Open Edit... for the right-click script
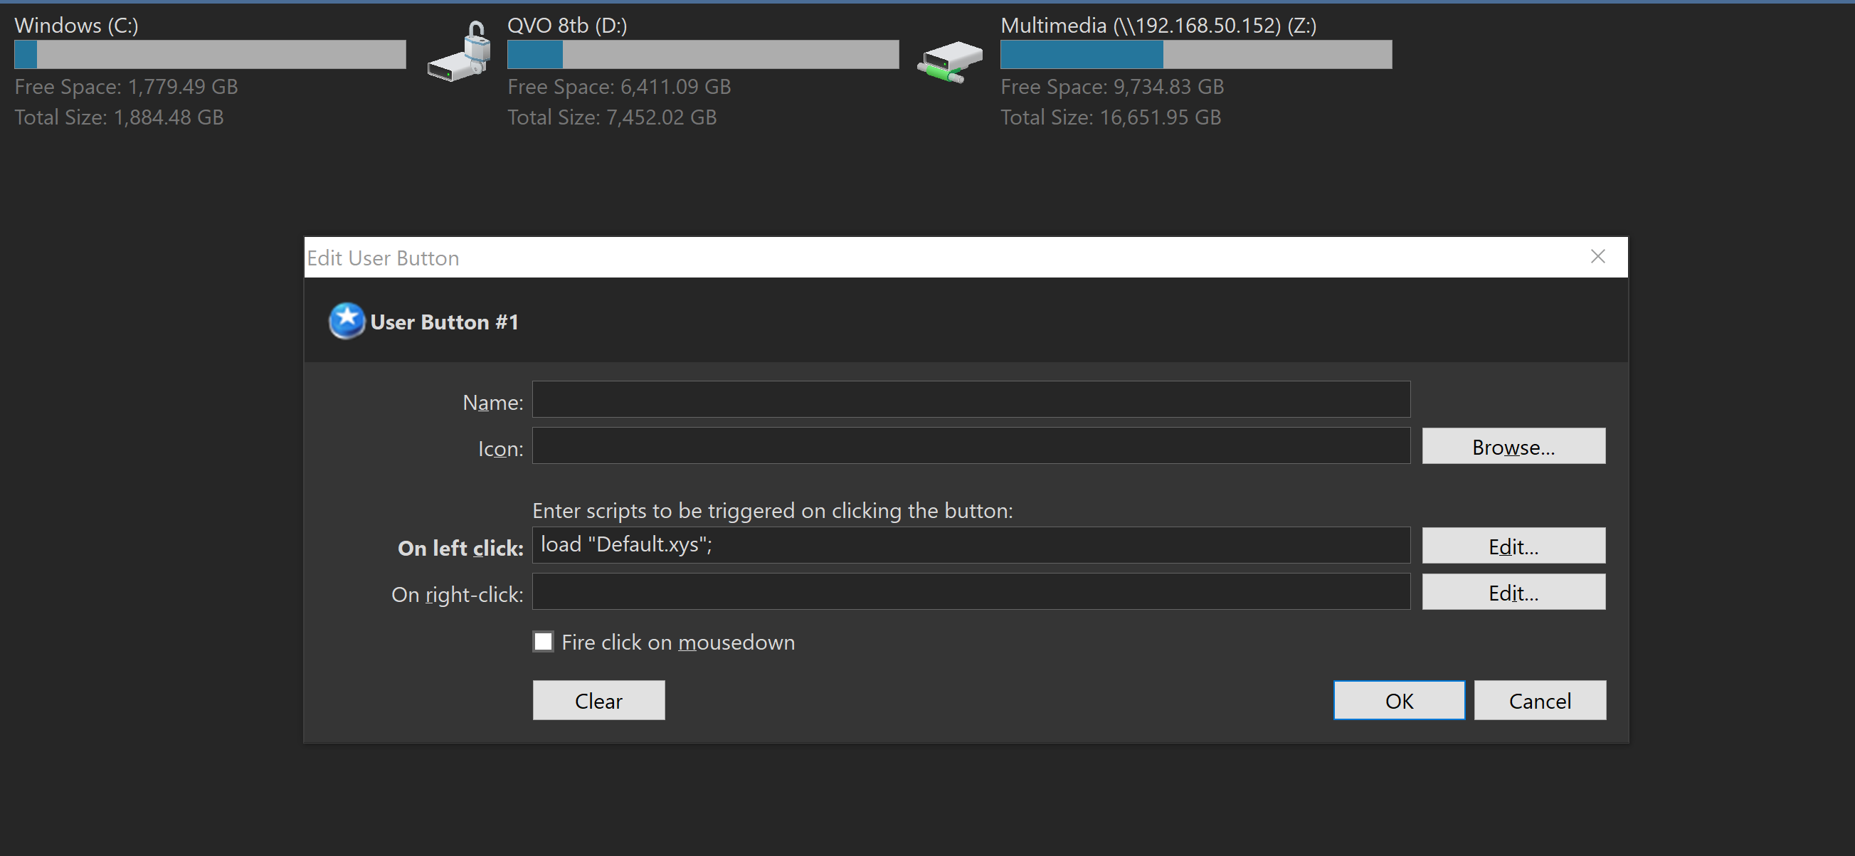Image resolution: width=1855 pixels, height=856 pixels. pos(1513,592)
